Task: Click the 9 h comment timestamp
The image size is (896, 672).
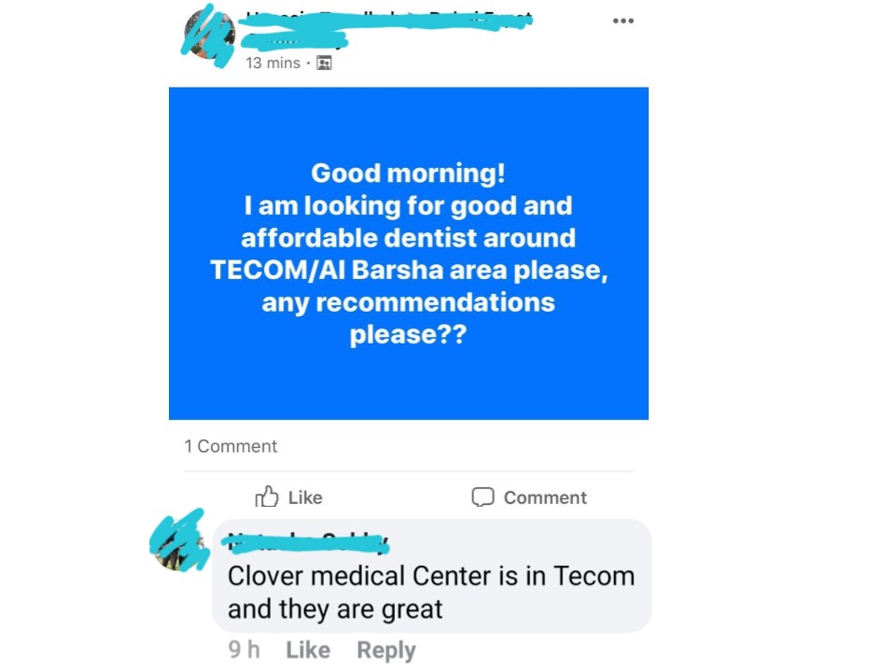Action: click(244, 650)
